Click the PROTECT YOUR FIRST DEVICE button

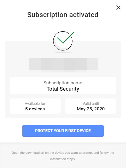click(x=63, y=131)
